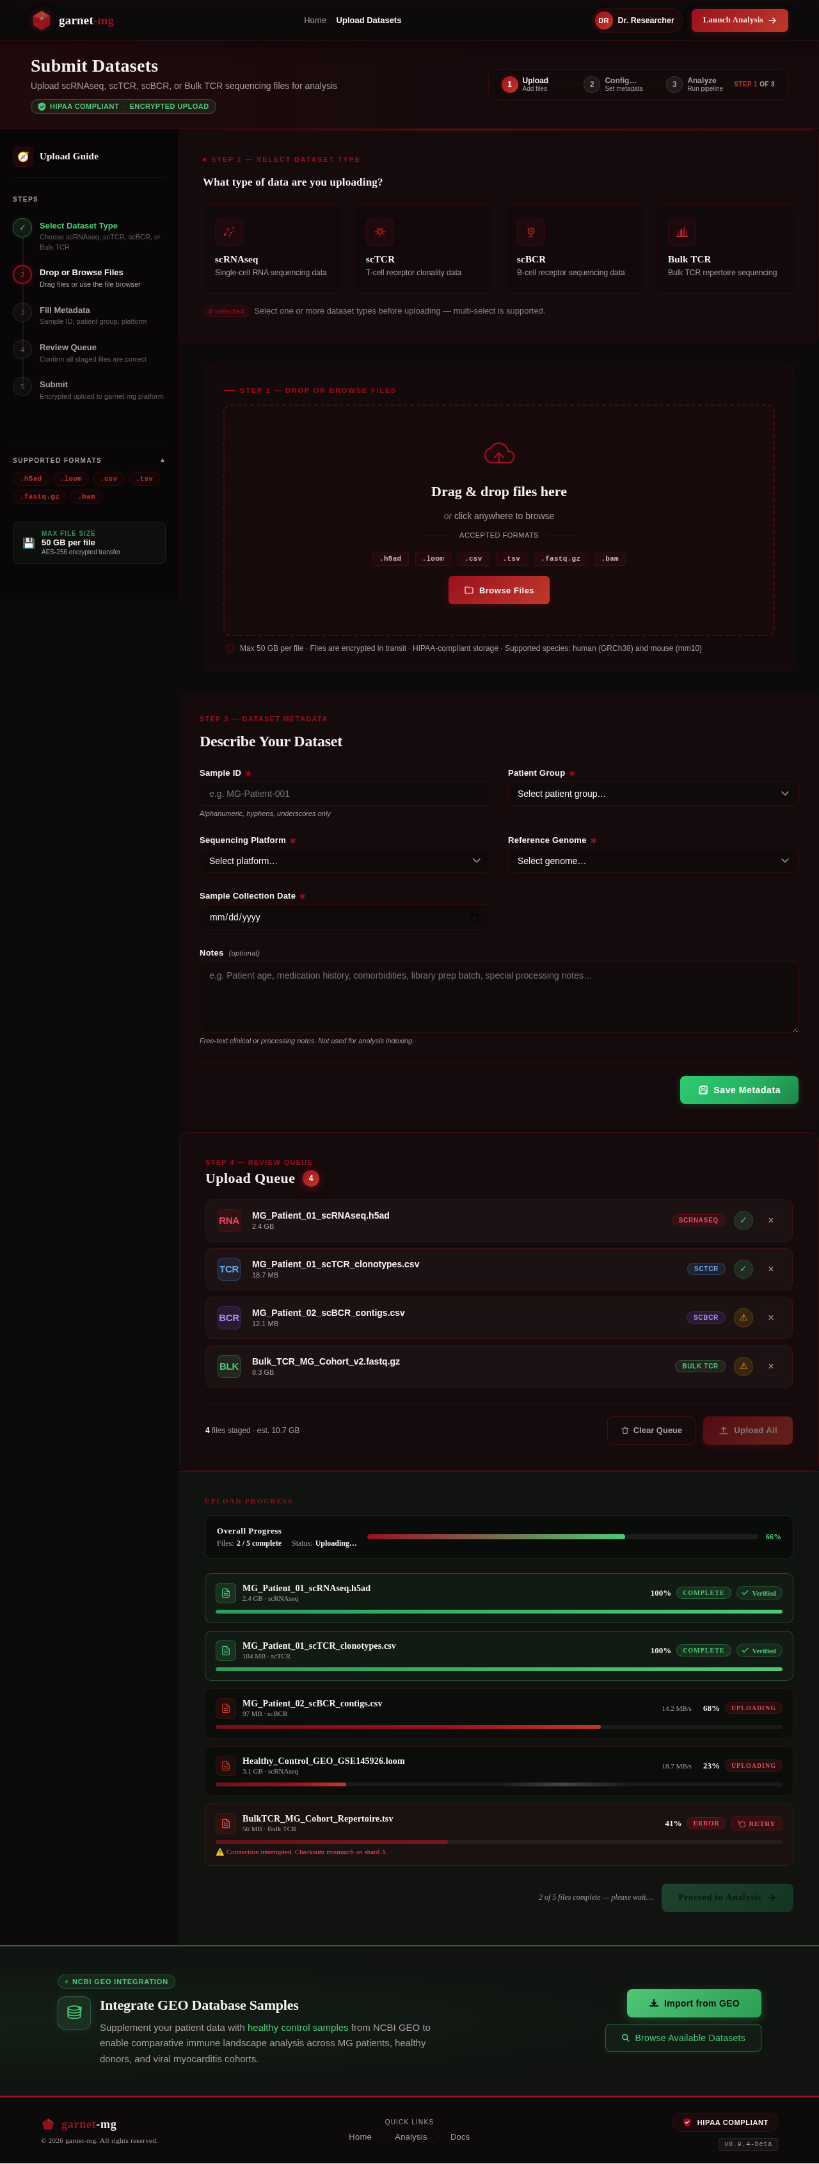Click the checkmark status on scRNAseq.h5ad queue row
The width and height of the screenshot is (819, 2164).
743,1221
